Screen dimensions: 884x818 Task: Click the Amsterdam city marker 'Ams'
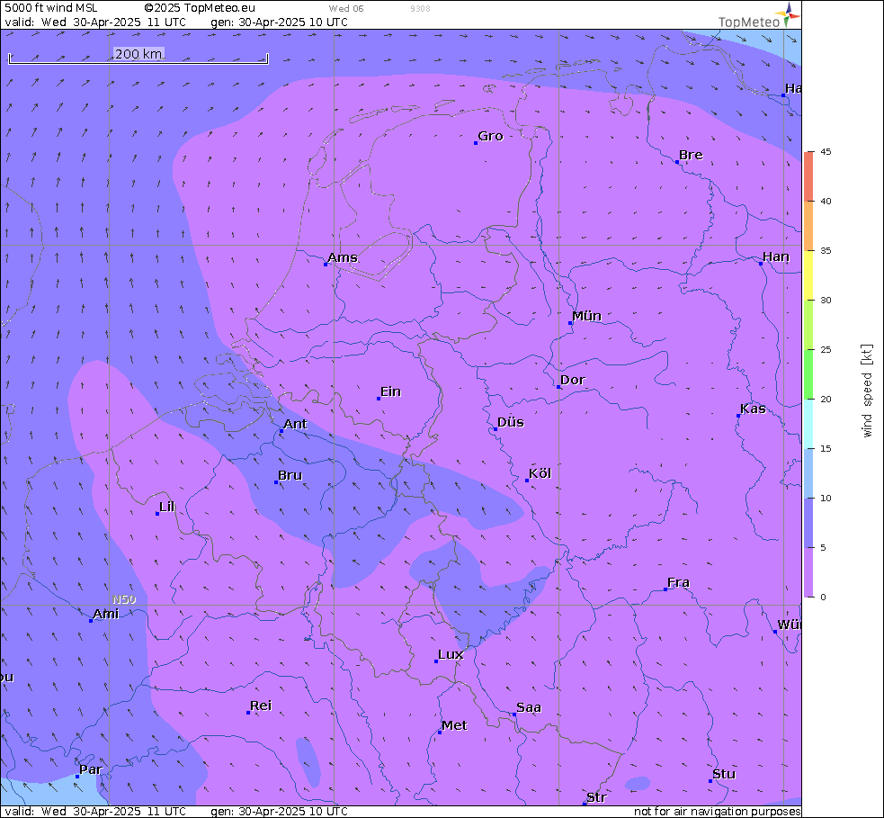click(x=326, y=264)
